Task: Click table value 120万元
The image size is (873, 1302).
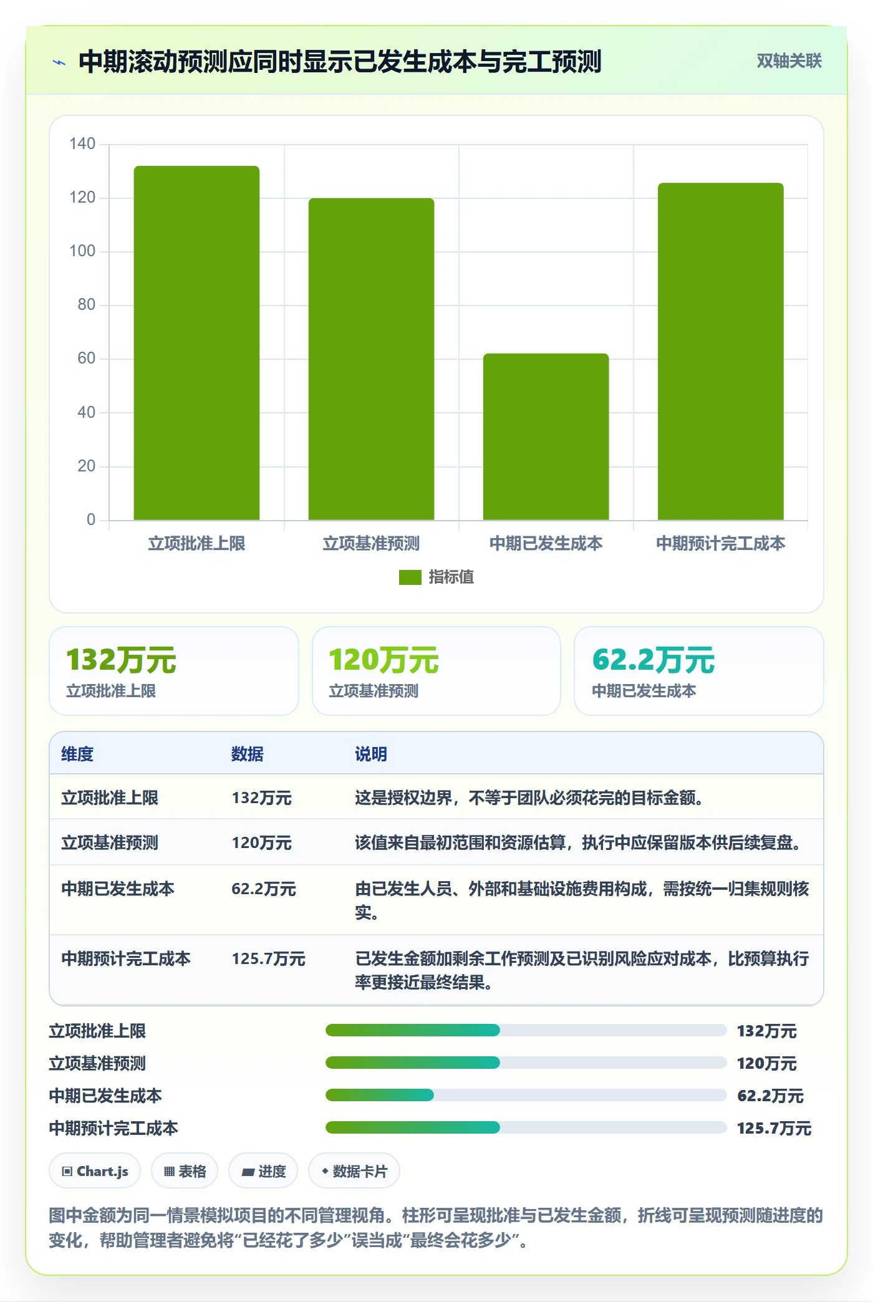Action: (x=262, y=842)
